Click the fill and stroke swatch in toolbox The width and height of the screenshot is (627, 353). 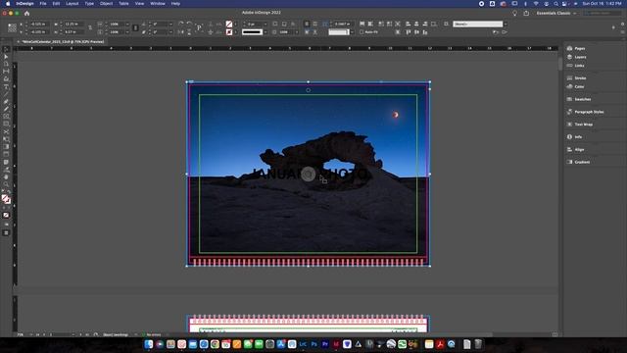pyautogui.click(x=6, y=198)
